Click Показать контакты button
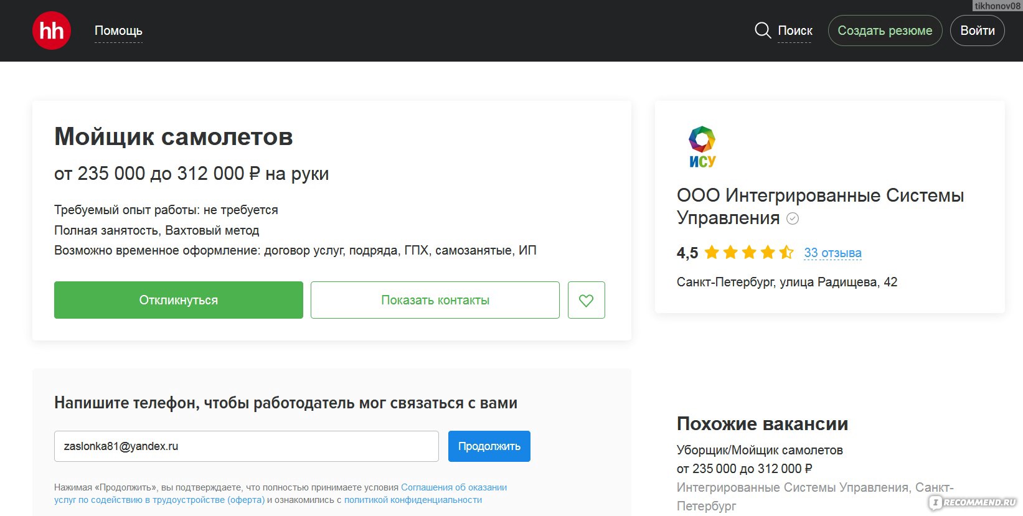 435,300
